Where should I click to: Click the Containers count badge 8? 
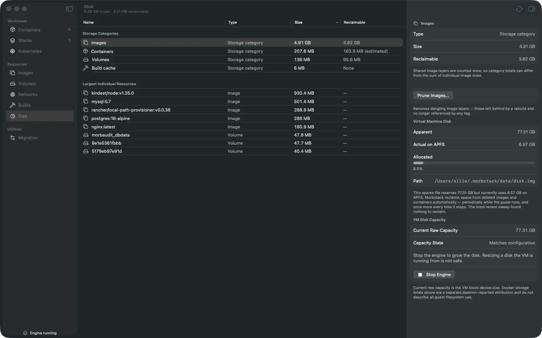[x=69, y=30]
